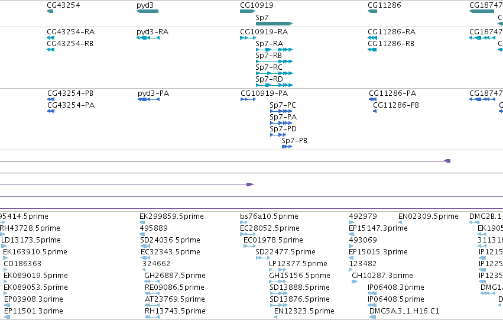Click the AT23769.5prime EST glyph
Image resolution: width=503 pixels, height=320 pixels.
(152, 306)
